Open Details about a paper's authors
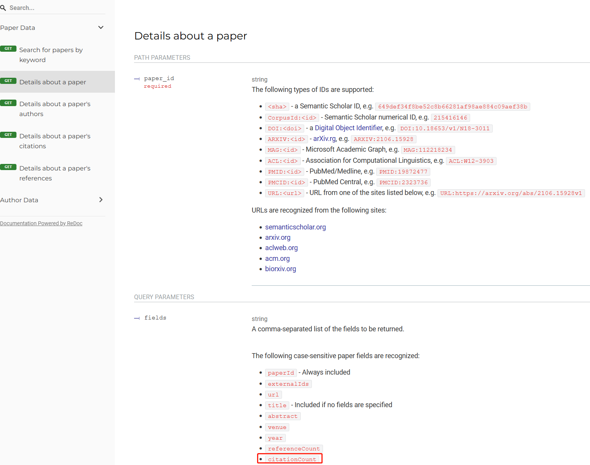Image resolution: width=590 pixels, height=465 pixels. tap(55, 109)
